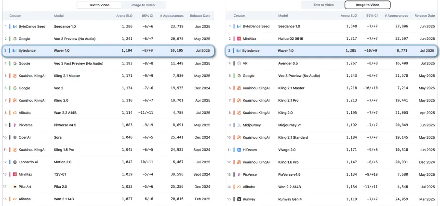This screenshot has width=440, height=206.
Task: Click KlingAI logo beside Kling 2.0 in left table
Action: tap(15, 100)
